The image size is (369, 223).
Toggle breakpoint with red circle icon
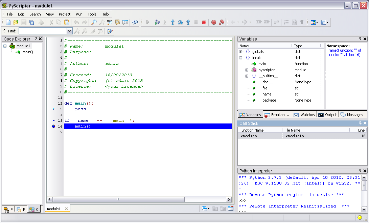click(x=214, y=22)
